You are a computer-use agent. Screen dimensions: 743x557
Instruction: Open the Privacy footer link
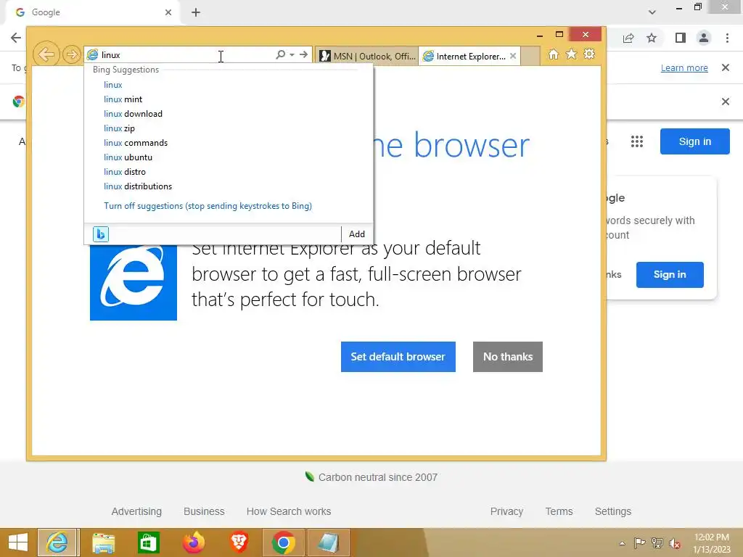(x=506, y=511)
